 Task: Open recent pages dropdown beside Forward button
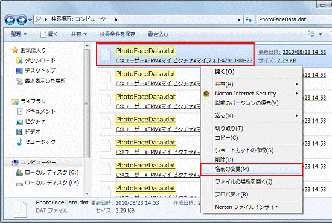coord(30,20)
